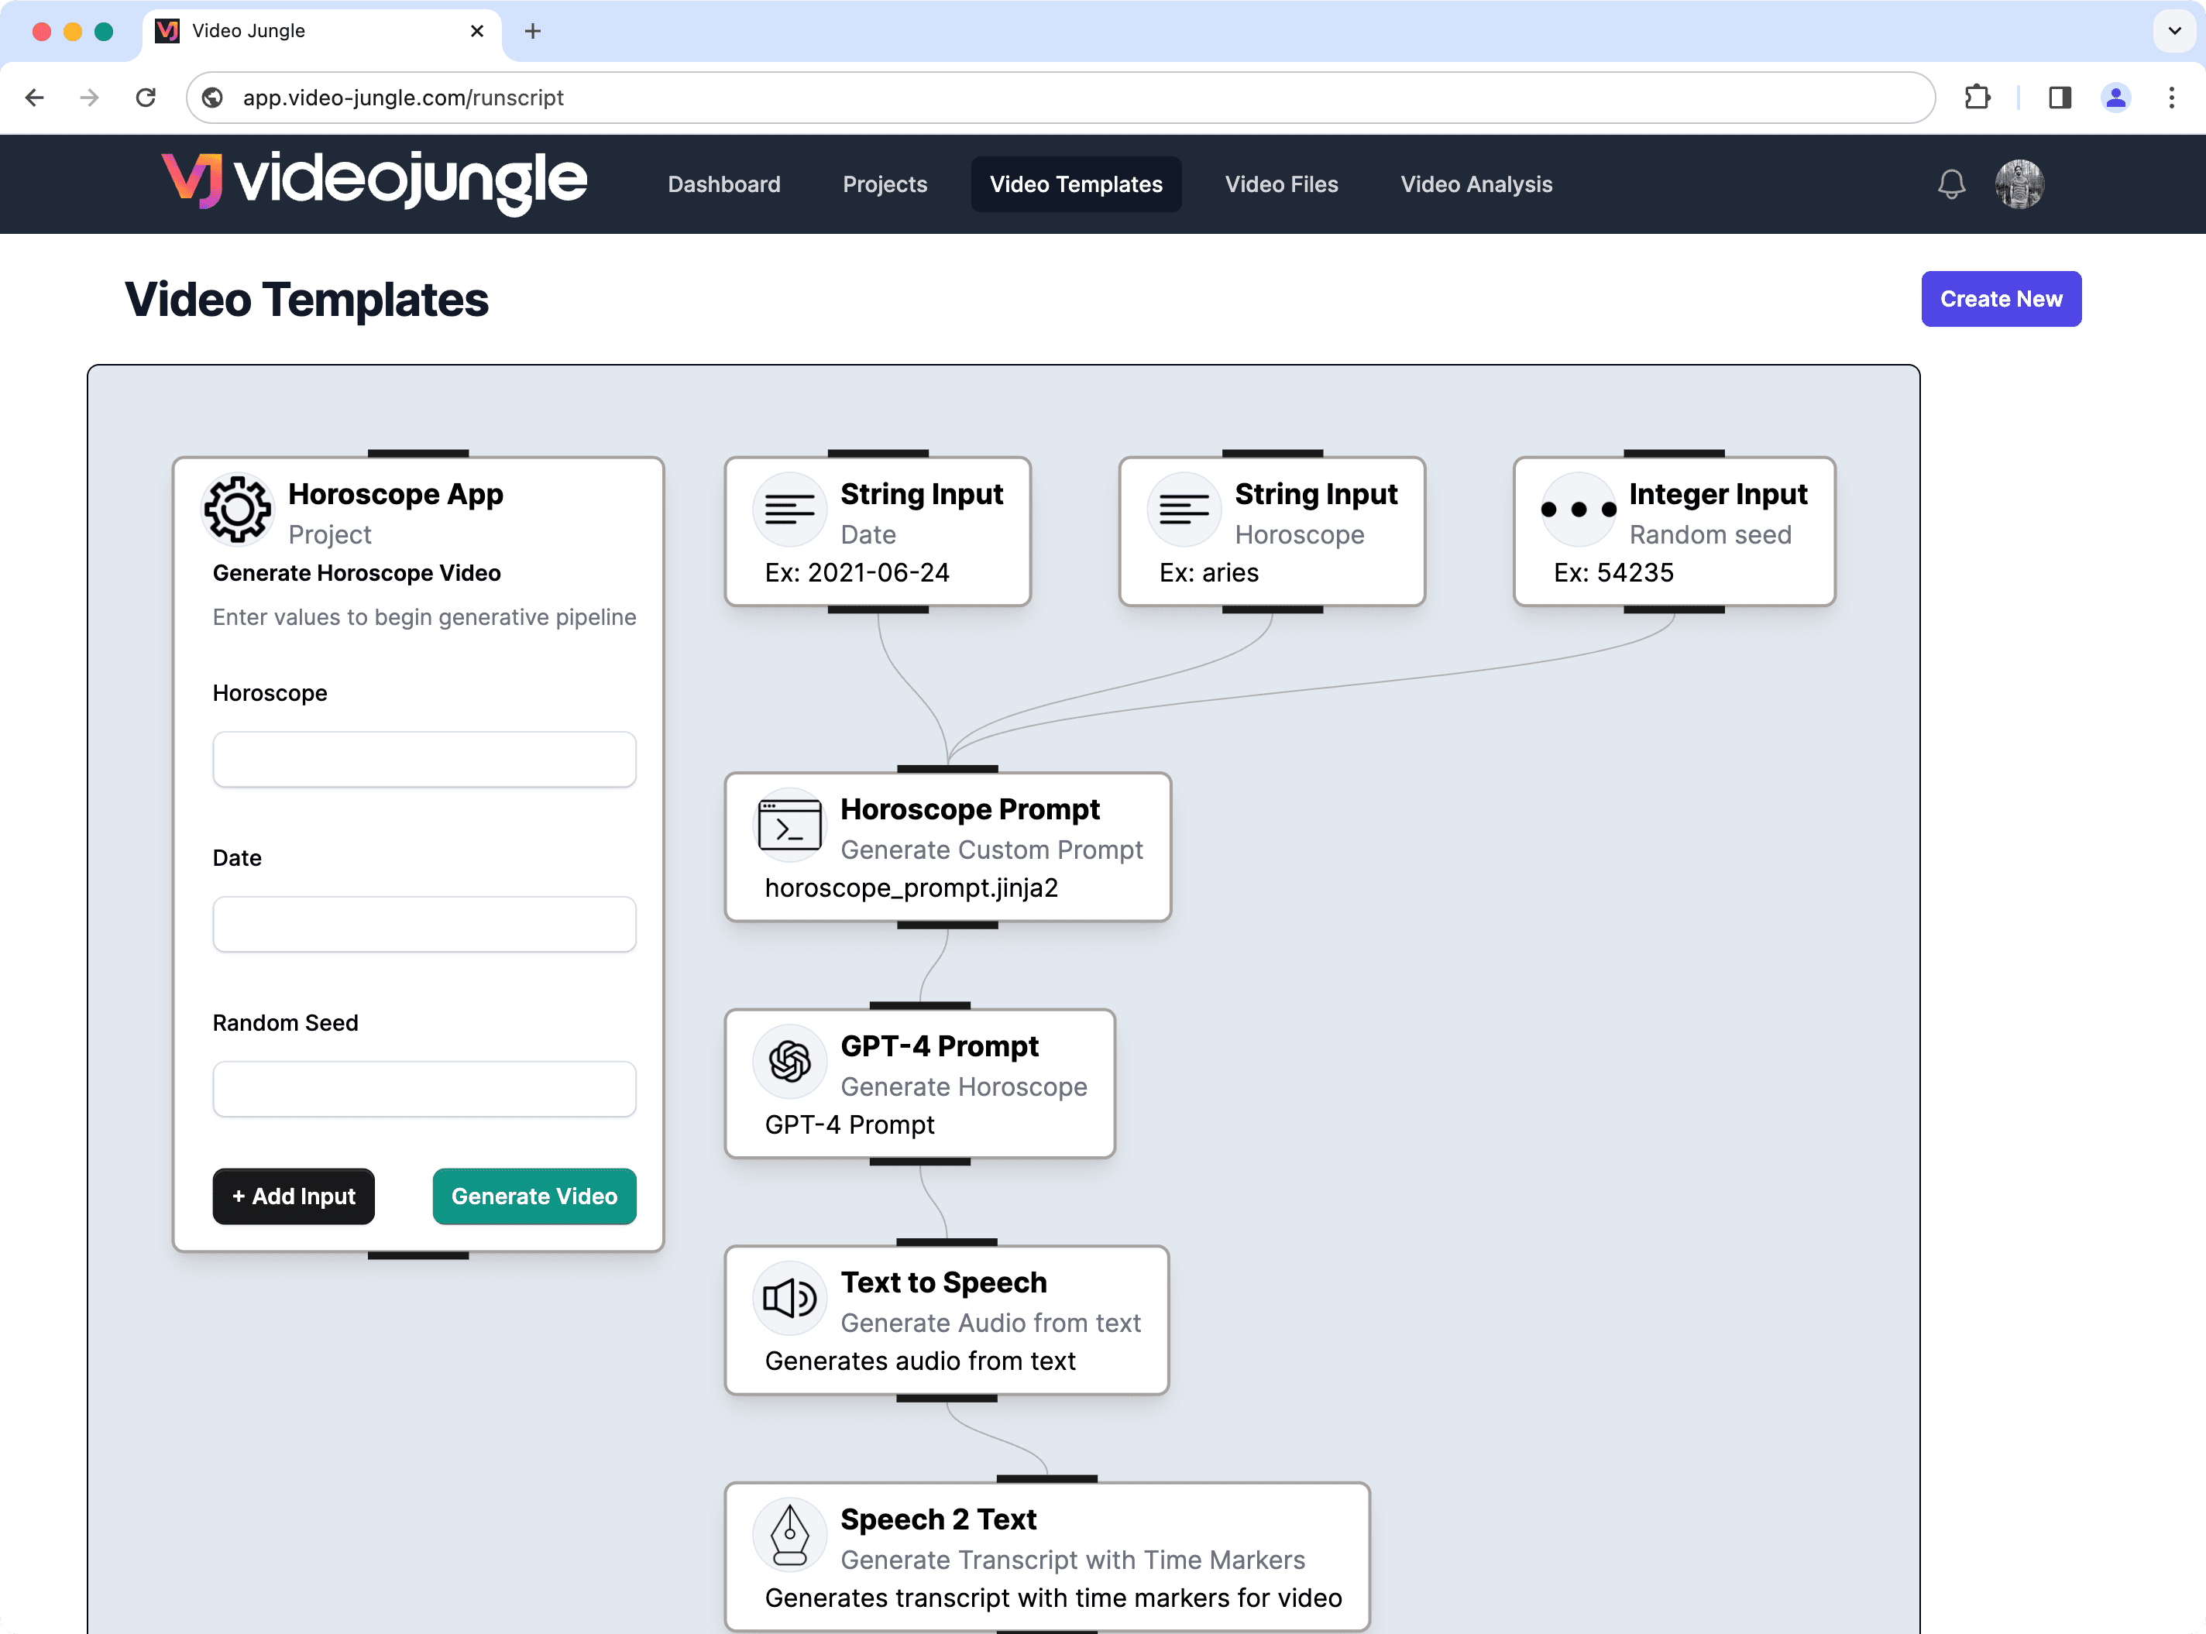Screen dimensions: 2206x1634
Task: Click the 'Text to Speech' node title
Action: 943,1282
